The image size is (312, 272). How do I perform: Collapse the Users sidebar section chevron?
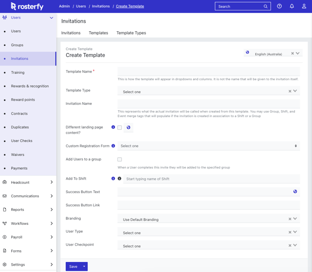52,18
